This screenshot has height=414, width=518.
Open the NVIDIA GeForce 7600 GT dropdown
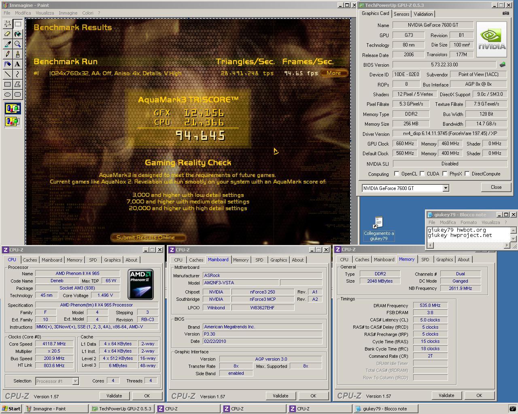click(446, 188)
